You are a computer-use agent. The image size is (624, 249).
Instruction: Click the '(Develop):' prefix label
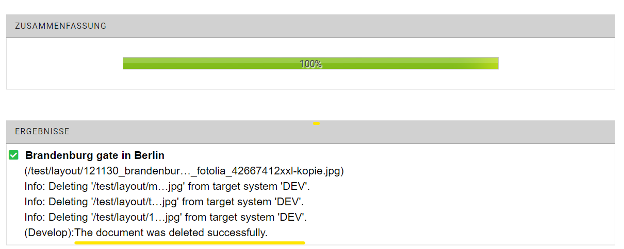[x=49, y=233]
